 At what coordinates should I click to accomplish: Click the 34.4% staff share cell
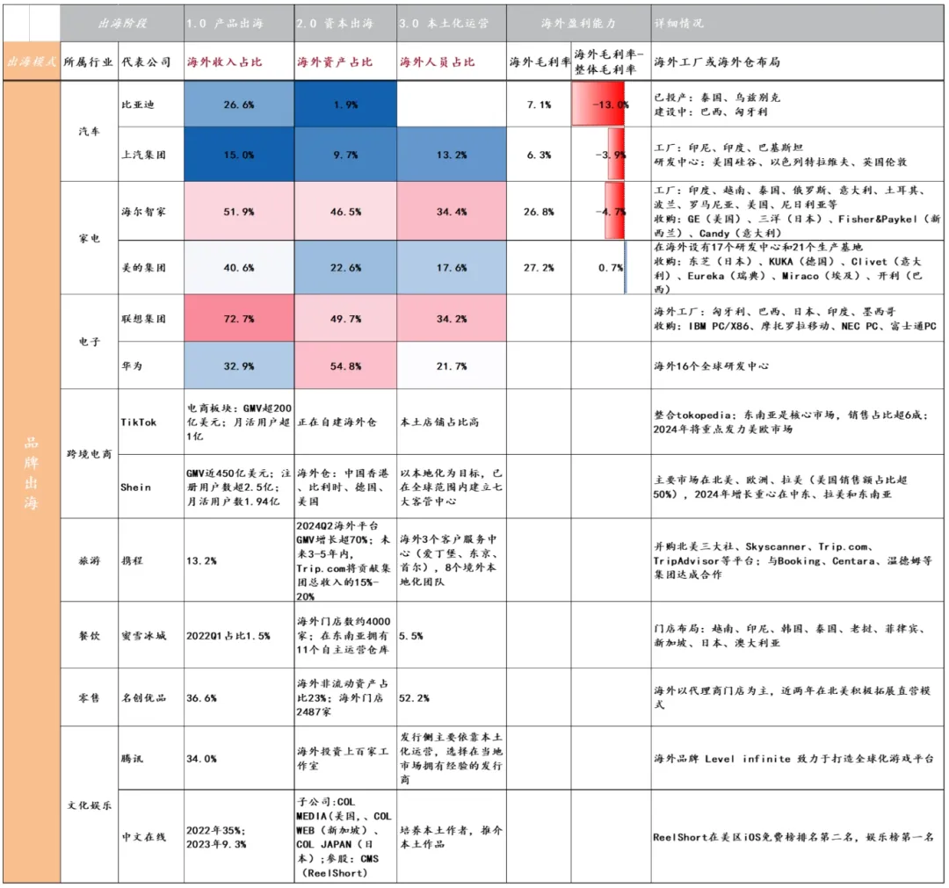452,211
